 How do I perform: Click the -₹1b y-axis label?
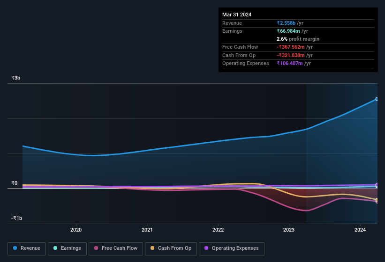pyautogui.click(x=17, y=218)
